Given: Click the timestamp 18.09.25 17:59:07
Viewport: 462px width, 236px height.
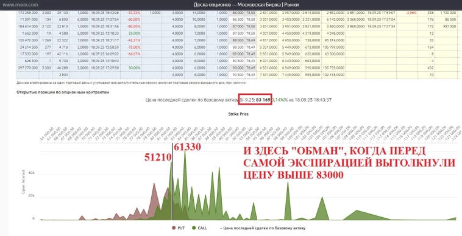Looking at the screenshot, I should point(381,13).
